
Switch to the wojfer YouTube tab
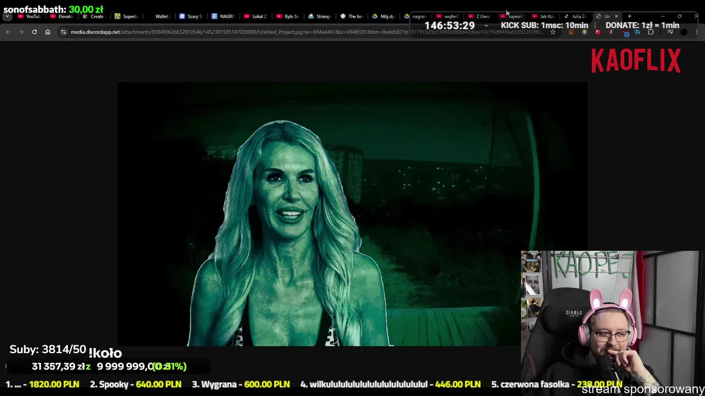tap(447, 16)
